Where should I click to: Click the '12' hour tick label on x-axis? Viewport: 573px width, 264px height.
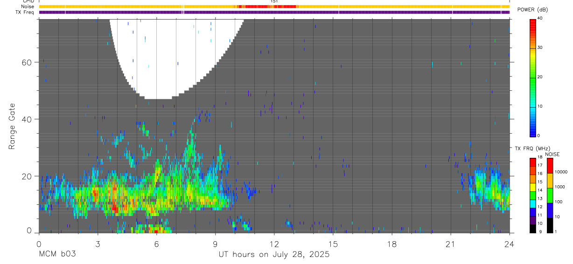[x=274, y=244]
